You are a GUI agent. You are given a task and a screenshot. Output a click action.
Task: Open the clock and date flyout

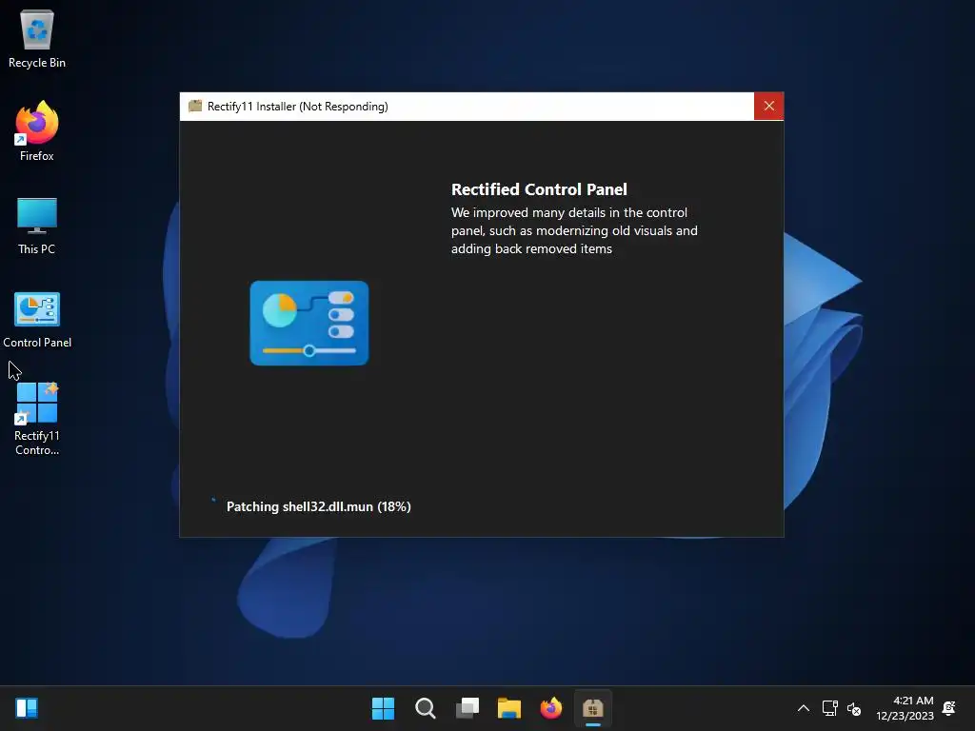click(x=905, y=708)
